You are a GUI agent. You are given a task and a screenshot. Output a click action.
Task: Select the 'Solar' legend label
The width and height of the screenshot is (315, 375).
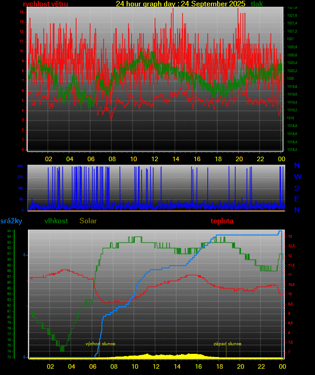(x=88, y=221)
